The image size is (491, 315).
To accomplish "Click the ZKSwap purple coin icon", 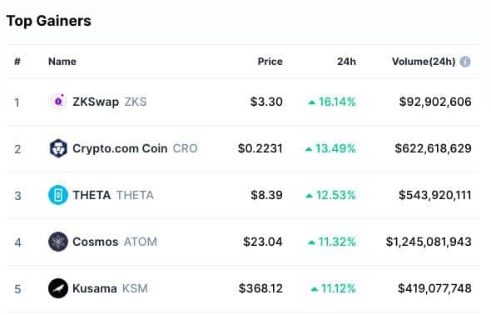I will [x=58, y=102].
